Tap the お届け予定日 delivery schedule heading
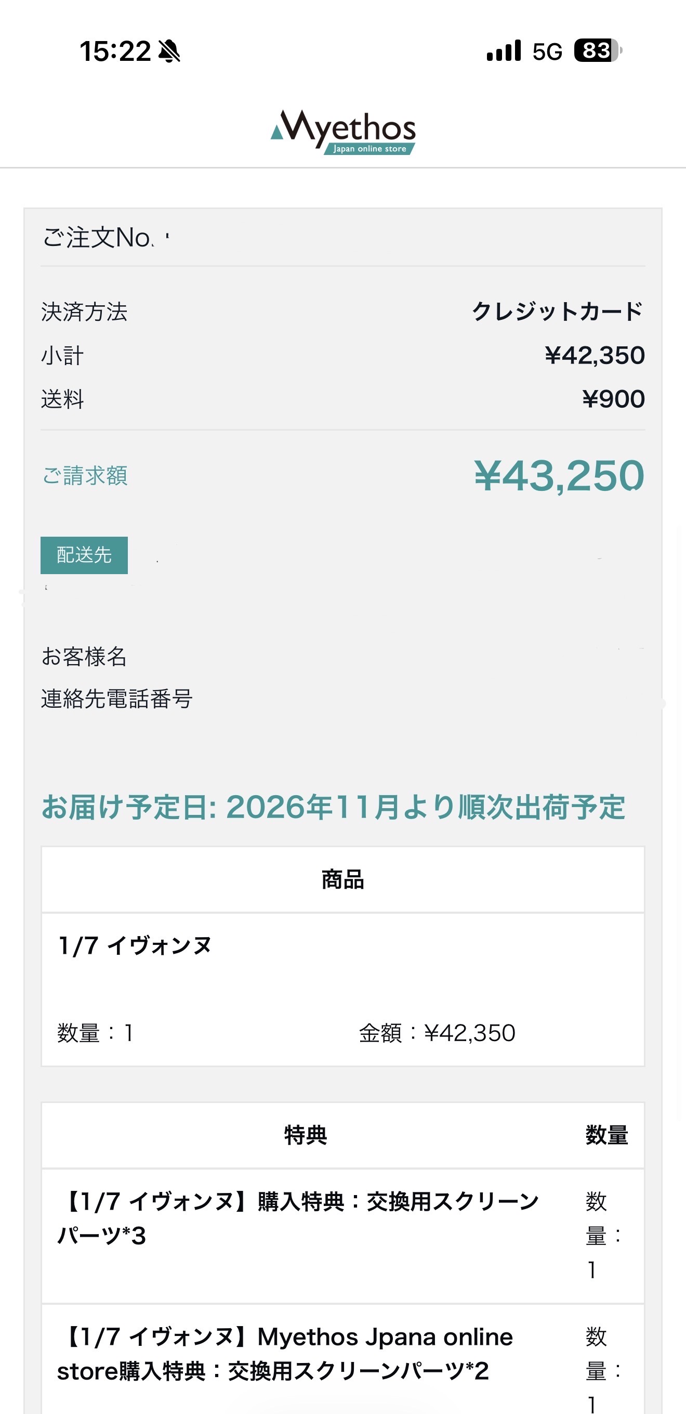Image resolution: width=686 pixels, height=1414 pixels. pos(334,808)
